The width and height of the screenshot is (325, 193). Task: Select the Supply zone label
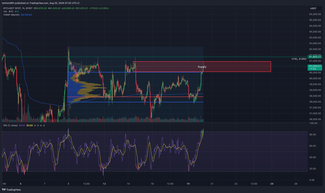click(x=202, y=67)
